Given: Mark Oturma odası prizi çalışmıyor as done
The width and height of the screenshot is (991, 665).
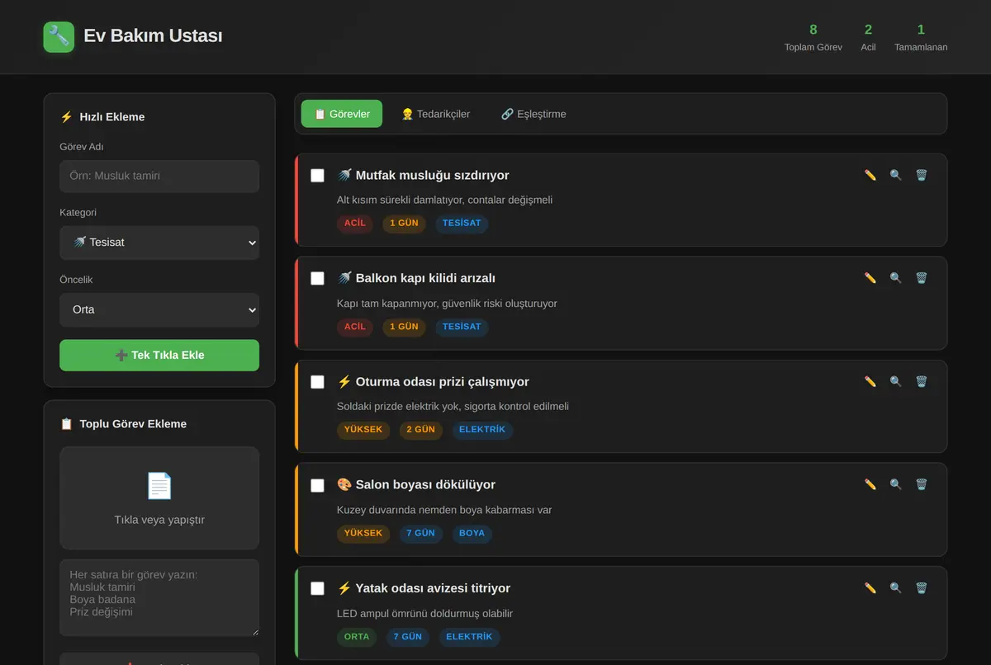Looking at the screenshot, I should tap(317, 382).
